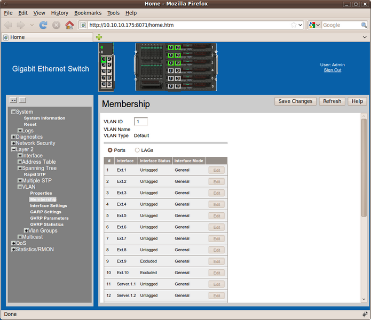Viewport: 371px width, 320px height.
Task: Expand the QoS tree node
Action: point(13,243)
